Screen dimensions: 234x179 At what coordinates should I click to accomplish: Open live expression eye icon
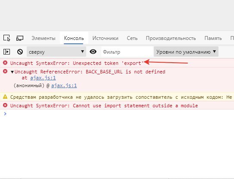click(x=93, y=52)
